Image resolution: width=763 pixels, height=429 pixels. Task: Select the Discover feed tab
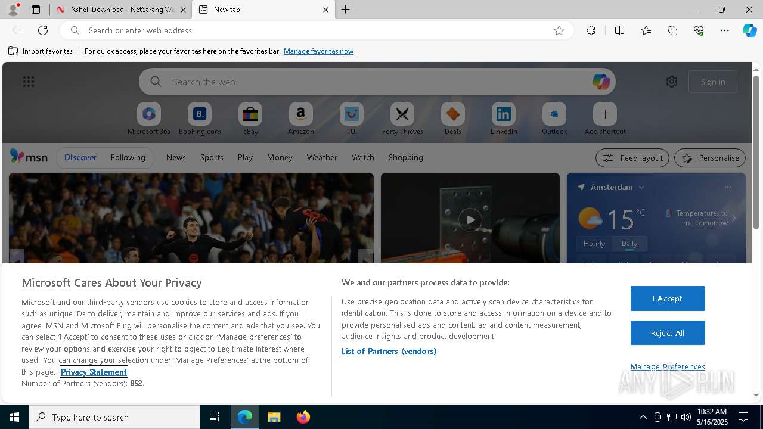(80, 157)
